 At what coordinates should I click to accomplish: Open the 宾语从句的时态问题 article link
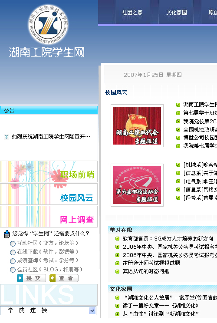pos(146,271)
